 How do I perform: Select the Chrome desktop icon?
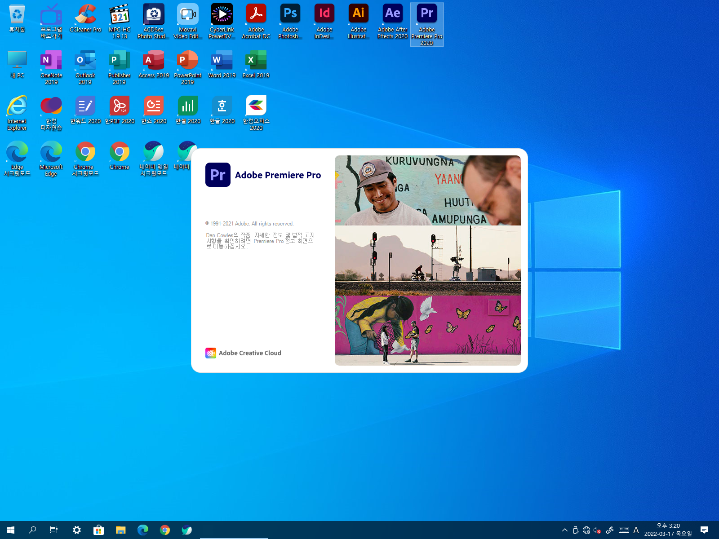(x=120, y=156)
